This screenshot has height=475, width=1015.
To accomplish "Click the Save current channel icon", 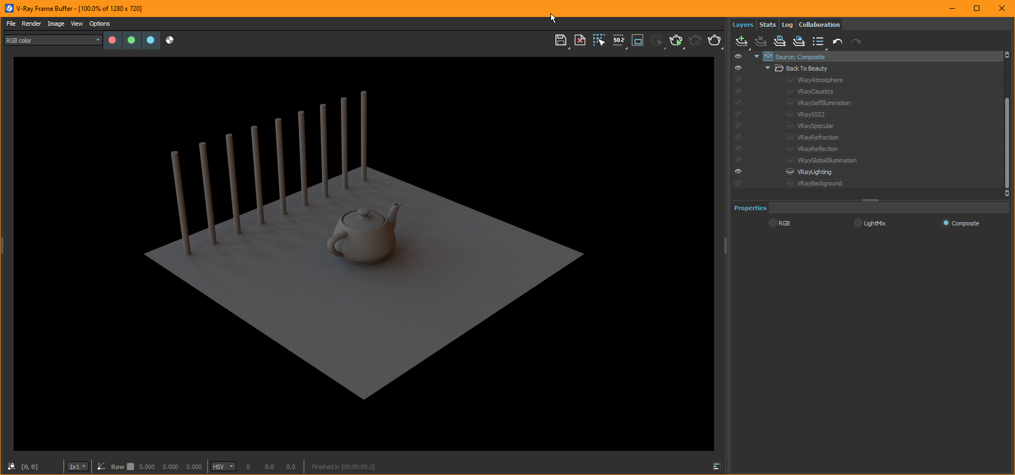I will [x=560, y=40].
